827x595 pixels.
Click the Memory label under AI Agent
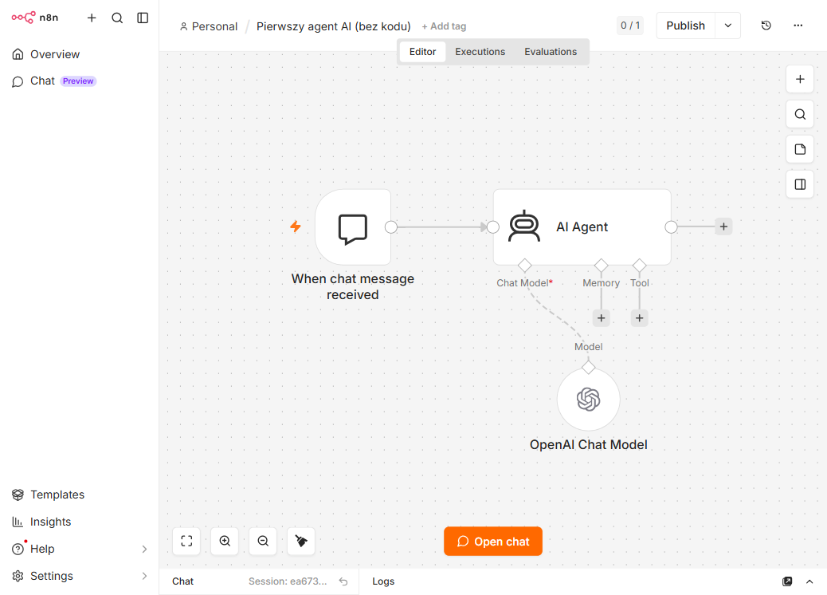point(602,283)
